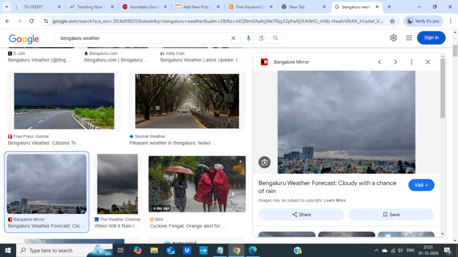Viewport: 458px width, 257px height.
Task: Show hidden system tray icons
Action: coord(376,250)
